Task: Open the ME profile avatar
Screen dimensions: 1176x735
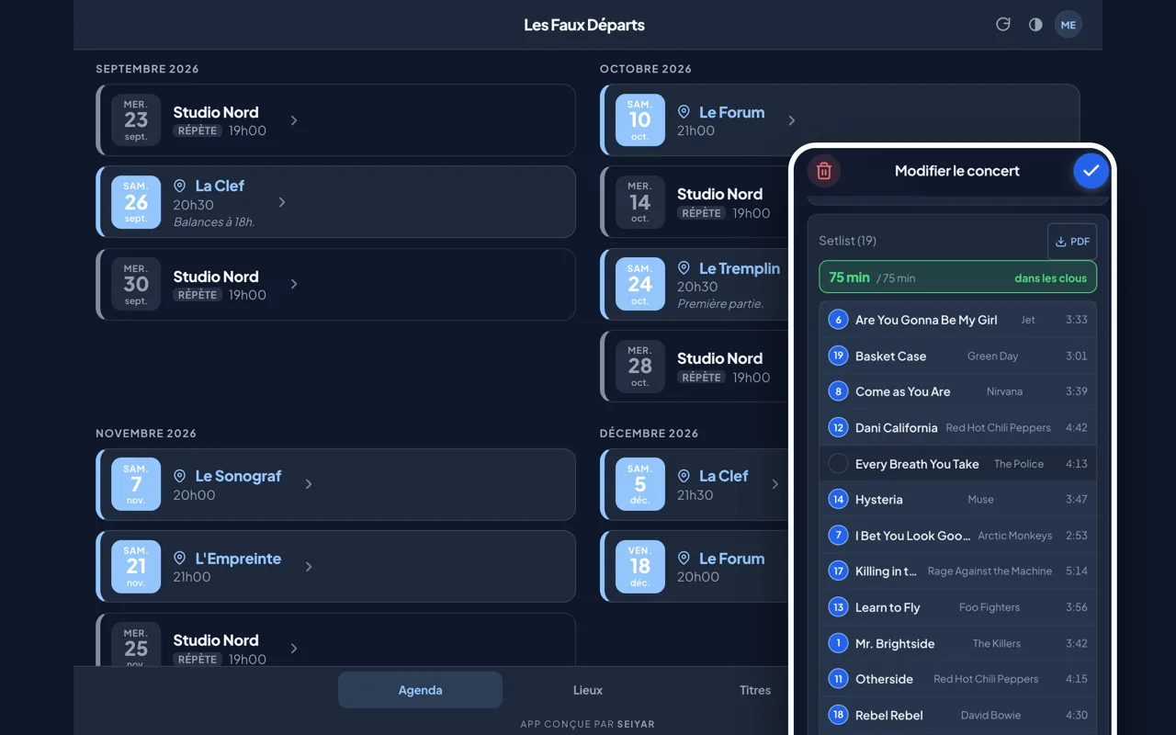Action: point(1069,25)
